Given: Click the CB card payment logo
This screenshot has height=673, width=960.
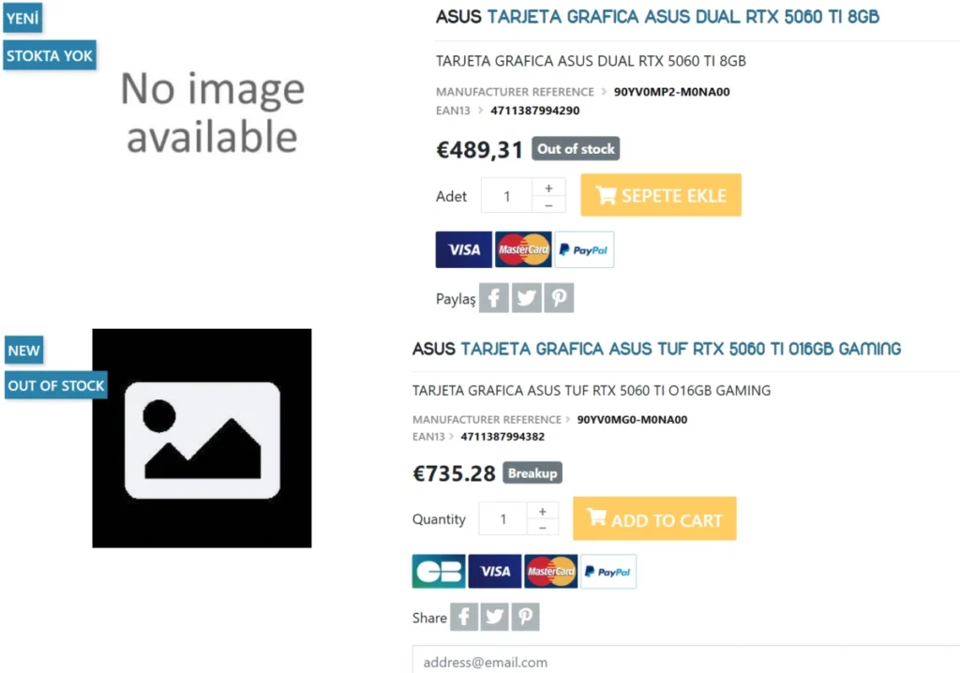Looking at the screenshot, I should click(x=439, y=572).
